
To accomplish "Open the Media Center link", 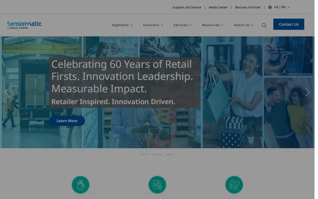I will click(x=218, y=7).
